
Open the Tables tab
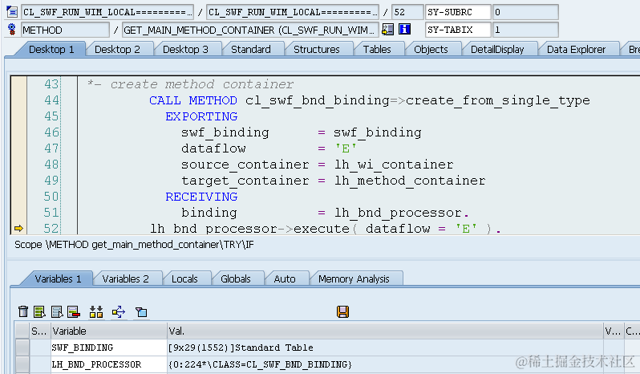tap(377, 50)
